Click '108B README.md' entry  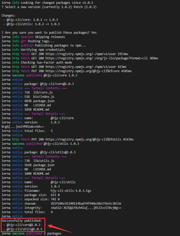coord(37,173)
